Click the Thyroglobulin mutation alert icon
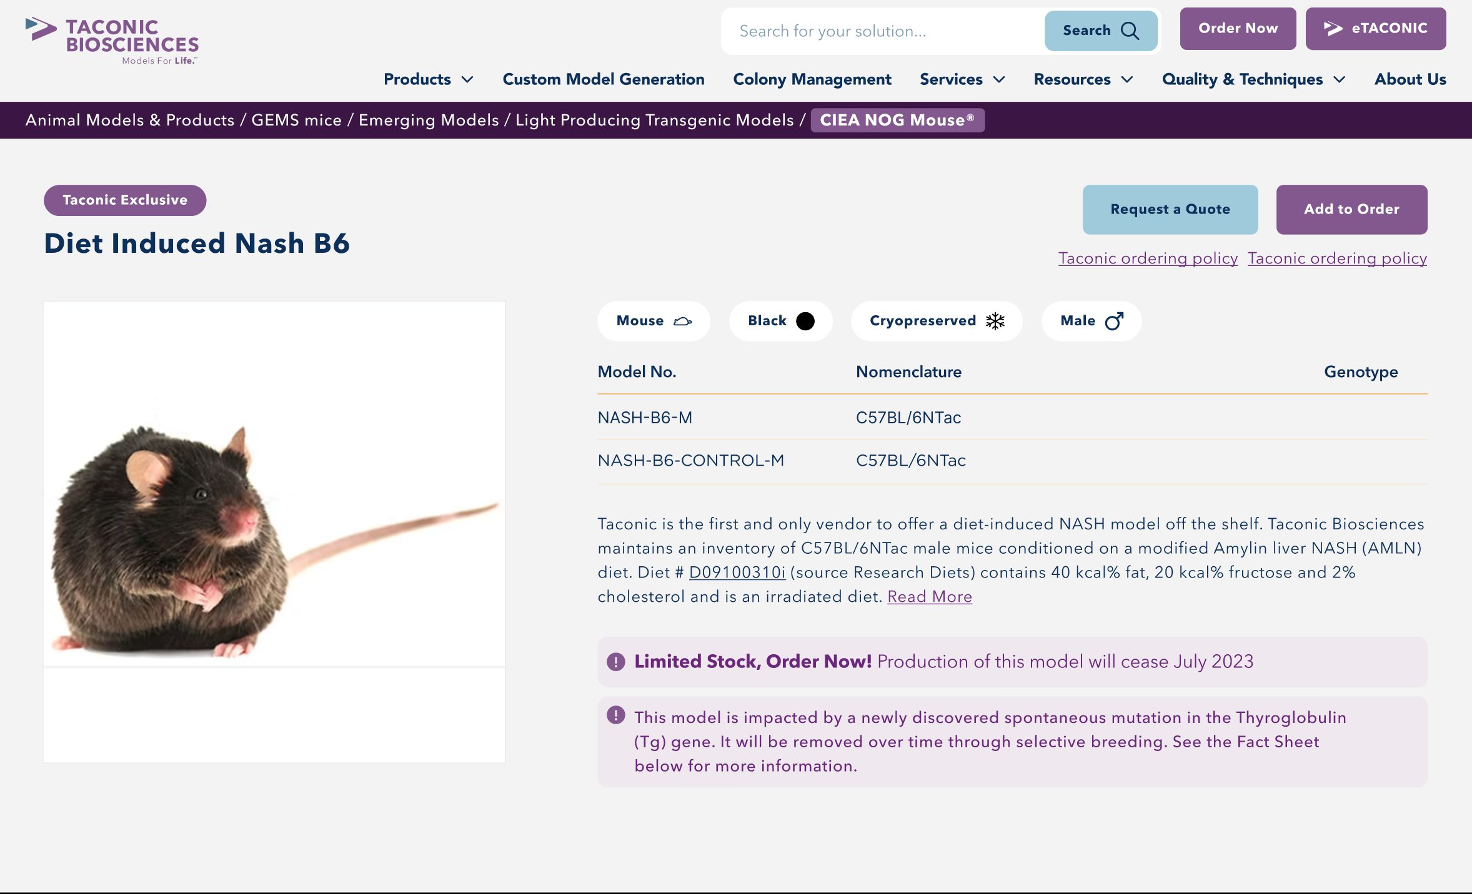Viewport: 1472px width, 894px height. (x=616, y=715)
